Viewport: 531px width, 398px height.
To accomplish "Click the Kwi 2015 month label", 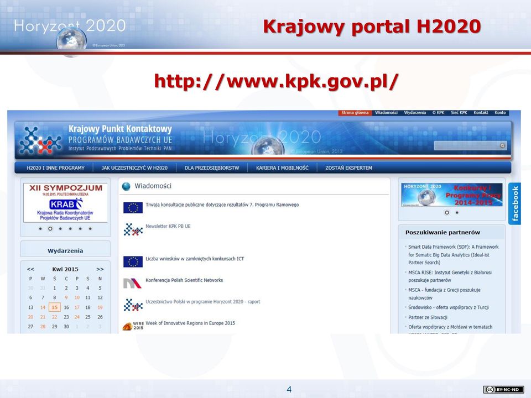I will [x=65, y=269].
